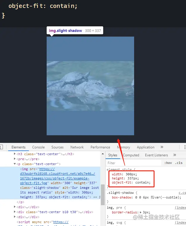Expand the div text-center b10 t30 node
Image resolution: width=186 pixels, height=226 pixels.
(15, 212)
